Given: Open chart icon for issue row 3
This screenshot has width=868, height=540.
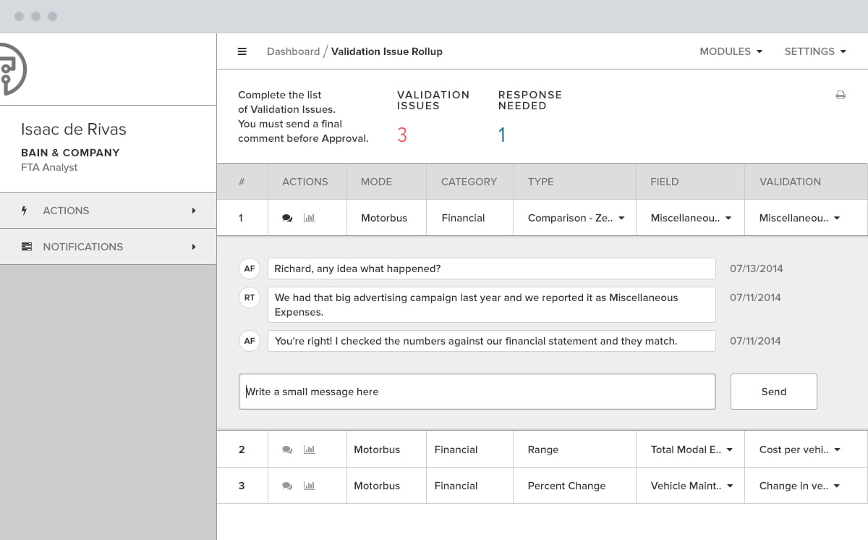Looking at the screenshot, I should click(x=310, y=486).
